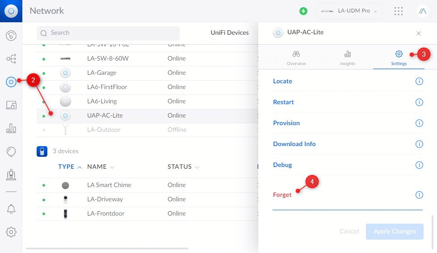Click the red Forget link
Image resolution: width=437 pixels, height=253 pixels.
coord(282,195)
